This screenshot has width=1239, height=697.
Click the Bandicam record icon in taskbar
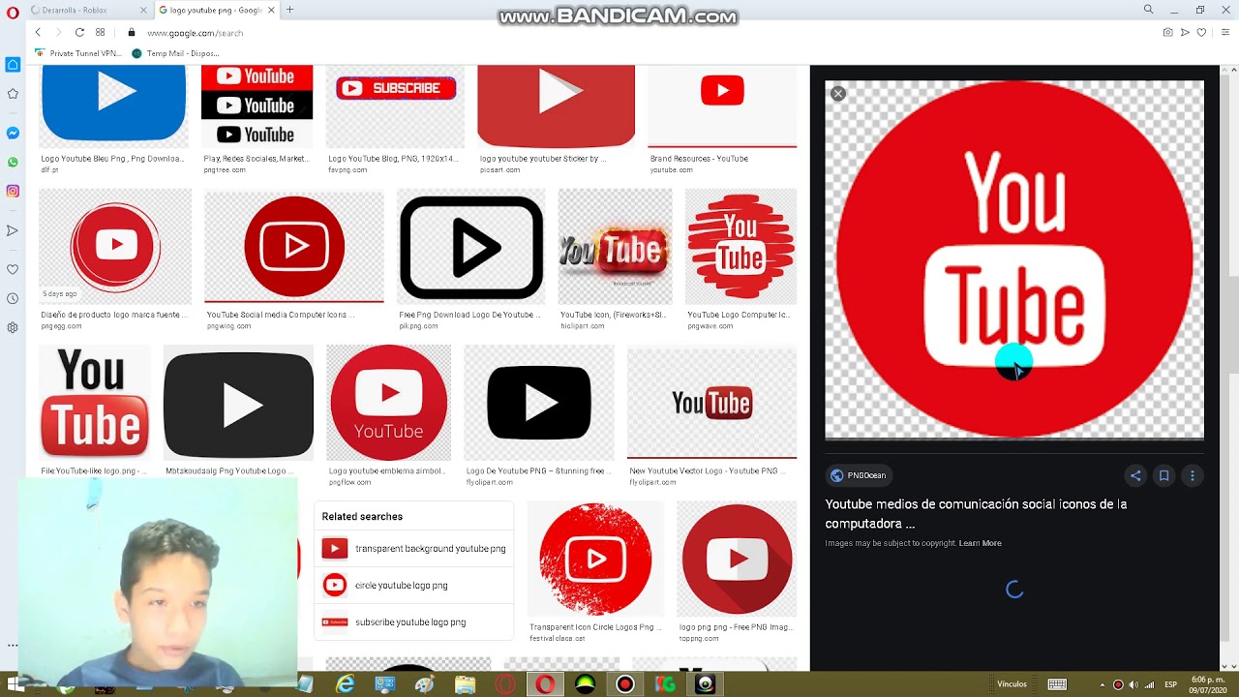pyautogui.click(x=625, y=684)
